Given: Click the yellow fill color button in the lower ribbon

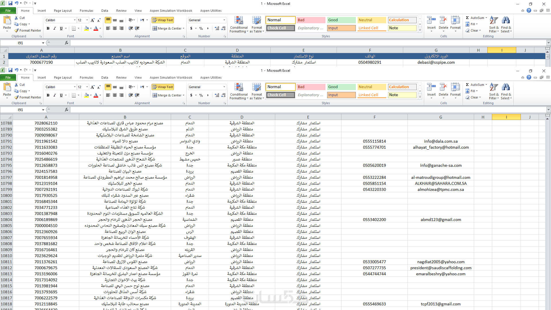Looking at the screenshot, I should [86, 95].
